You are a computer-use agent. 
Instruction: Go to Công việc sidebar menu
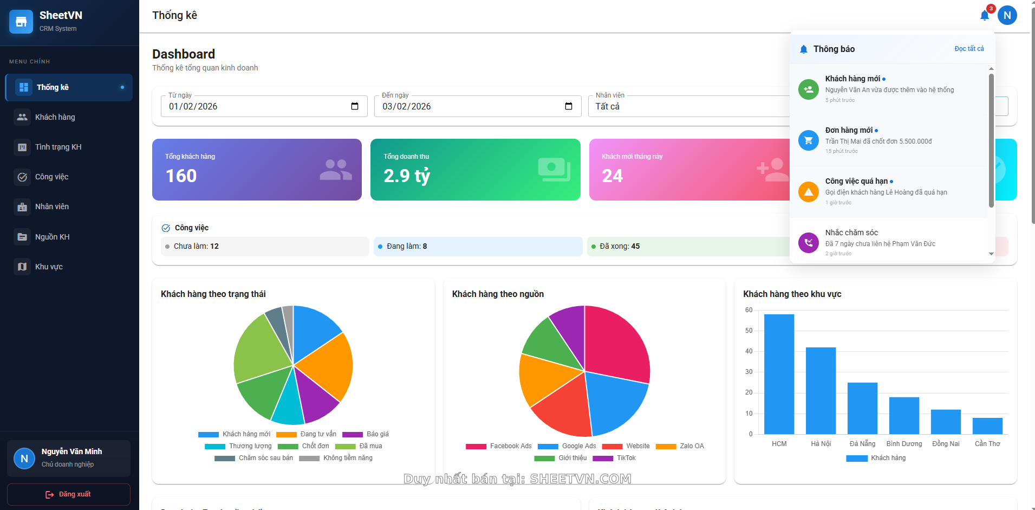pos(52,177)
